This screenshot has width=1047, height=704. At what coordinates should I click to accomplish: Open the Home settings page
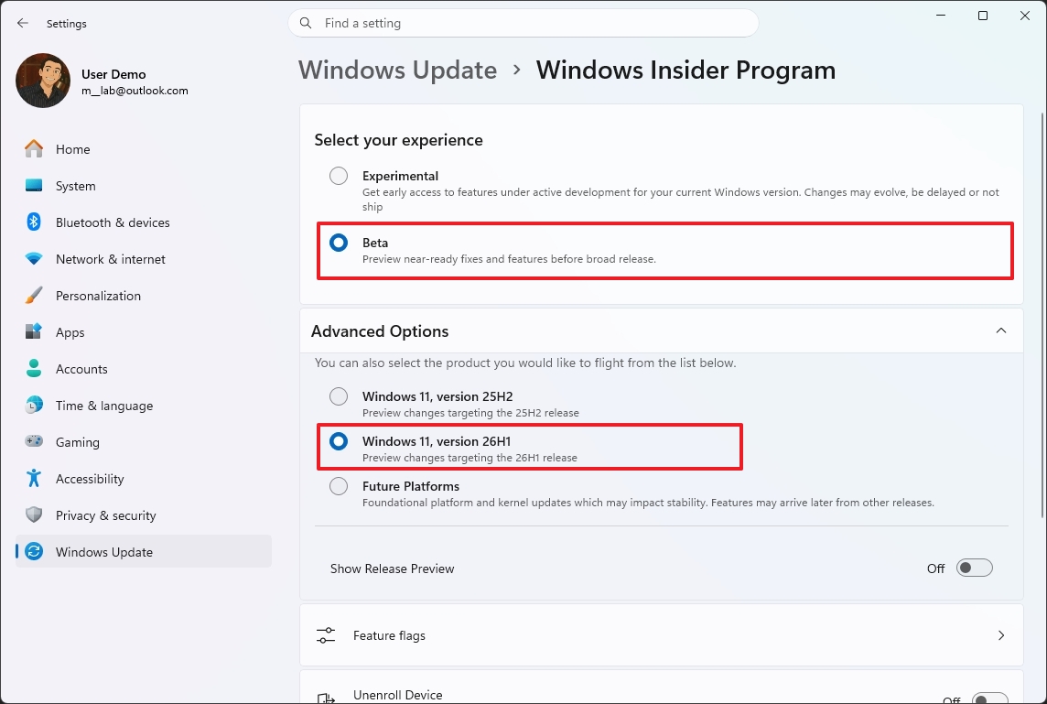tap(144, 149)
